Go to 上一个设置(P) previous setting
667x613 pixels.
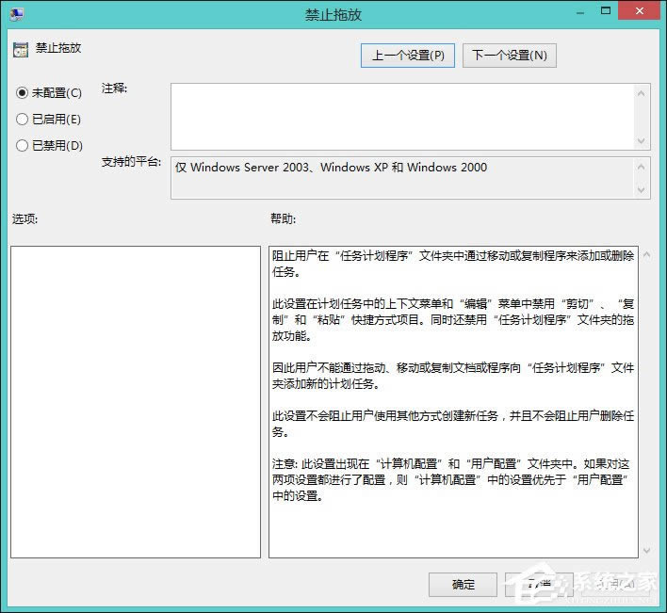pyautogui.click(x=408, y=56)
